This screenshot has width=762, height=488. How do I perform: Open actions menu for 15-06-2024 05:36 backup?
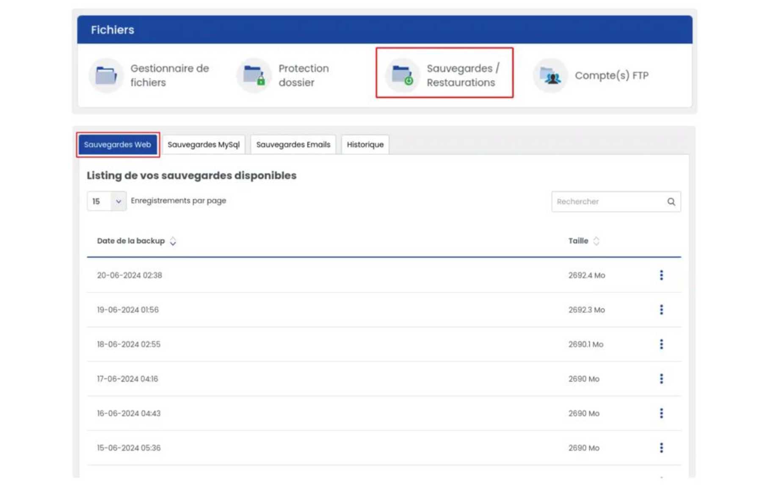[x=661, y=448]
